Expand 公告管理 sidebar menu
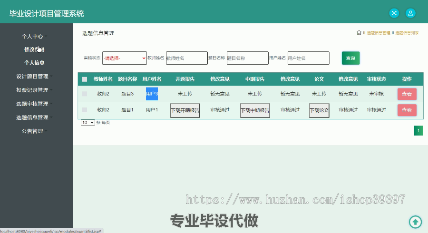The height and width of the screenshot is (233, 428). click(x=32, y=131)
